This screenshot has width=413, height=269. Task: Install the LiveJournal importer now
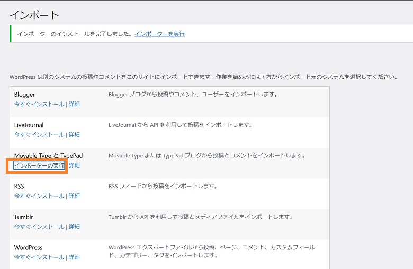coord(39,135)
